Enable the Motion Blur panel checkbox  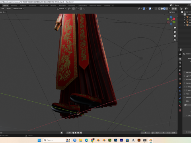[187, 90]
